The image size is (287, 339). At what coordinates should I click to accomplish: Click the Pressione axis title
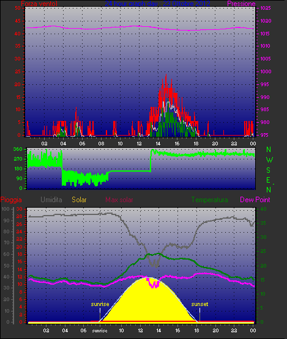(241, 4)
